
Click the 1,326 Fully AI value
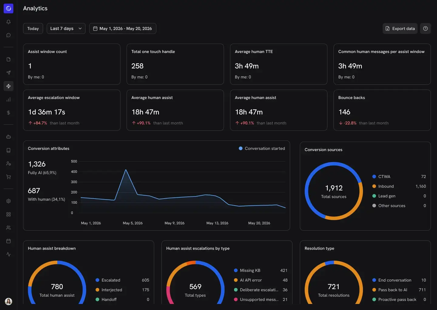(37, 164)
